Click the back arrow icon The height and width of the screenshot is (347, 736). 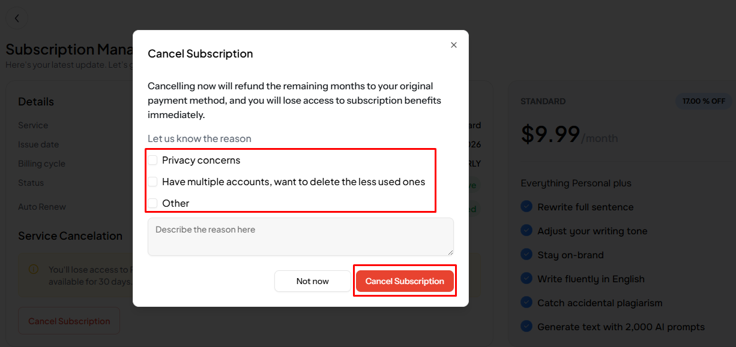[x=17, y=19]
